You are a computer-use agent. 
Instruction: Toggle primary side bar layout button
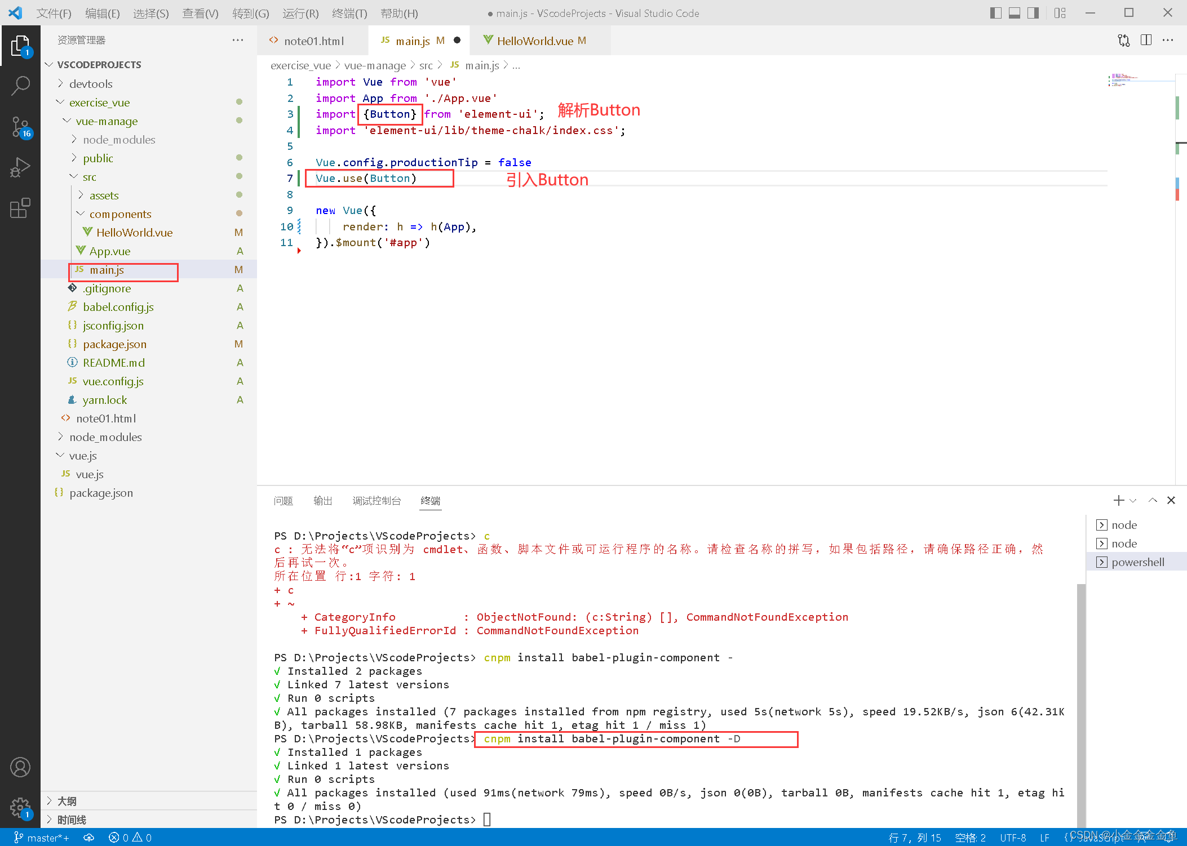click(x=995, y=13)
